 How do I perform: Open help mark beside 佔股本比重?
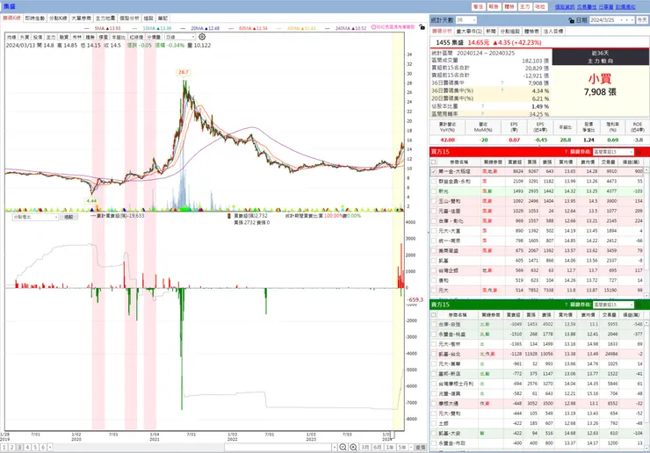pyautogui.click(x=482, y=106)
